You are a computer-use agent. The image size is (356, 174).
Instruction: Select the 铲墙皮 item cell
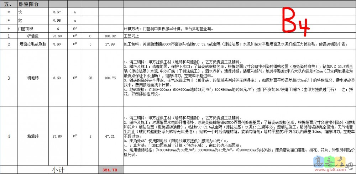(x=32, y=36)
